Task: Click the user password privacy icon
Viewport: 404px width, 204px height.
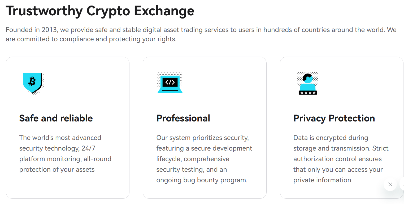Action: point(308,84)
